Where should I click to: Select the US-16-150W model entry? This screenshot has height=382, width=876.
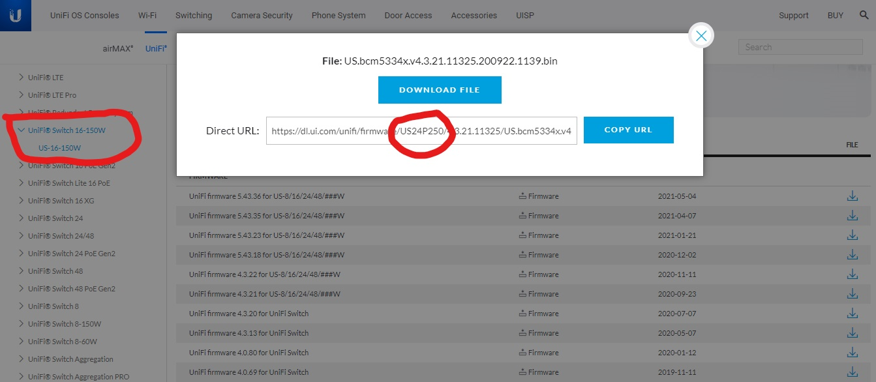[x=59, y=148]
